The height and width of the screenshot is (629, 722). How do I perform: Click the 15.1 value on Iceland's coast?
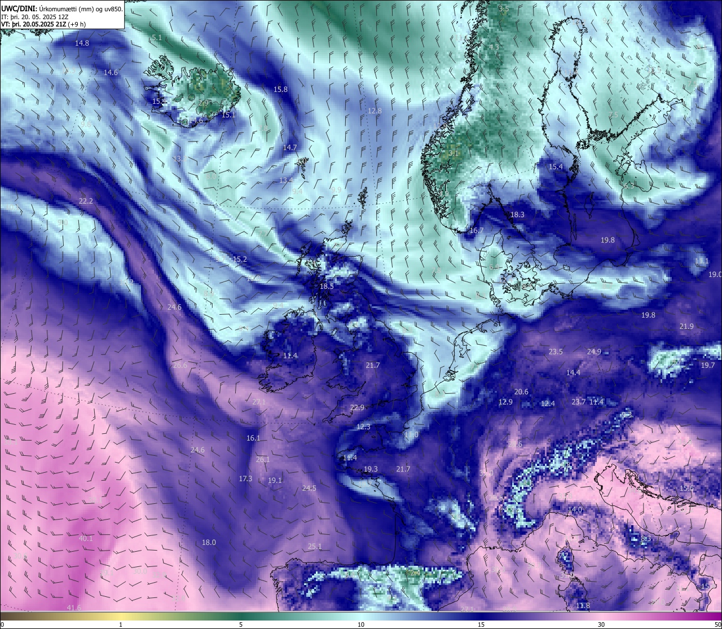(228, 115)
